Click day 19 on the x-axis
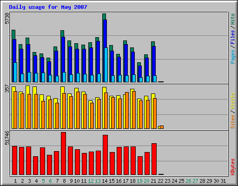Viewport: 238px width, 186px height. [139, 181]
